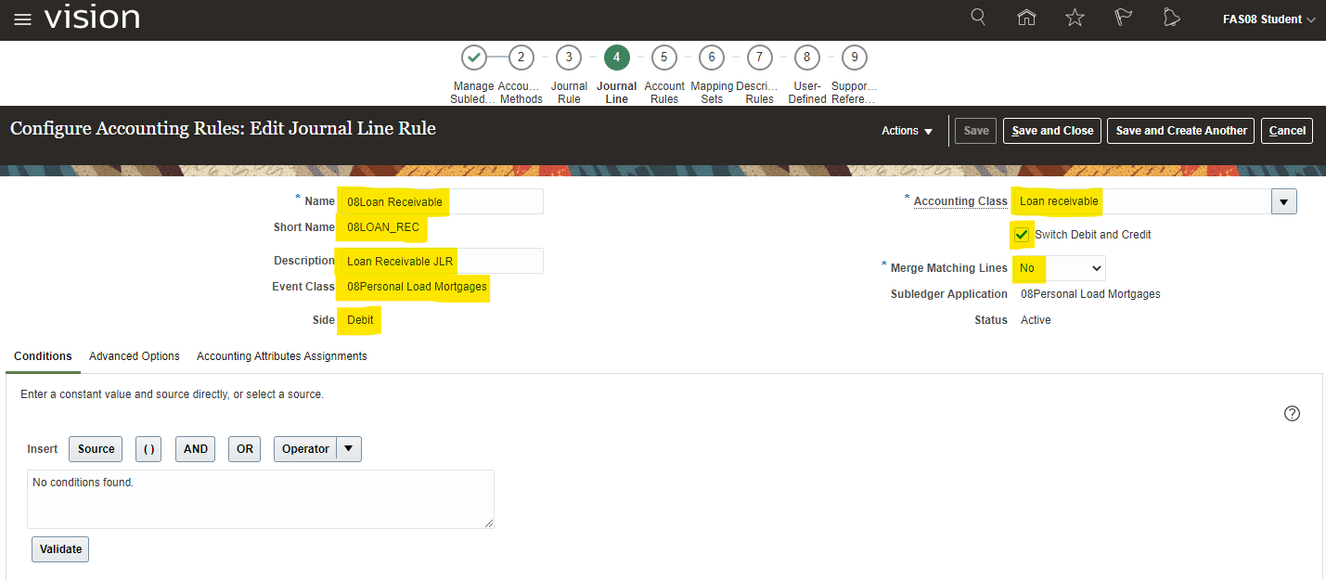Click the search magnifier icon
The height and width of the screenshot is (580, 1326).
coord(978,18)
